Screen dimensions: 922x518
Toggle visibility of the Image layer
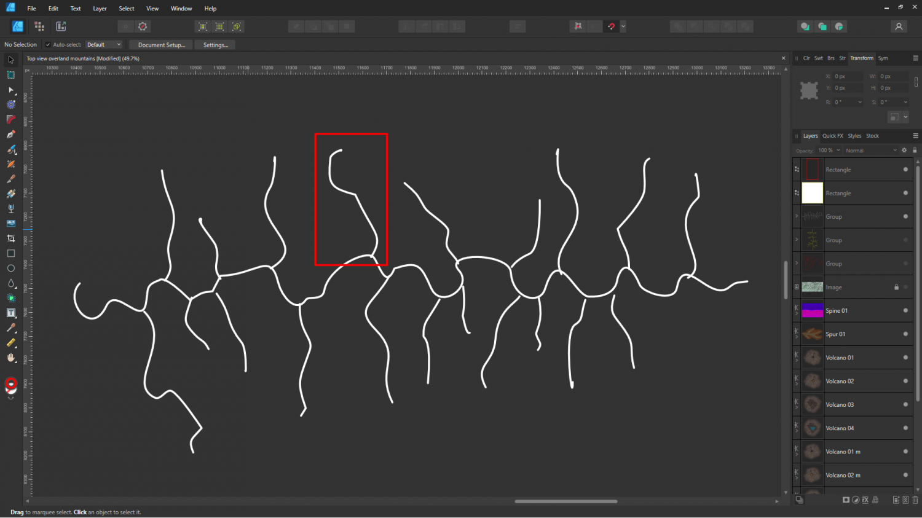[x=905, y=287]
